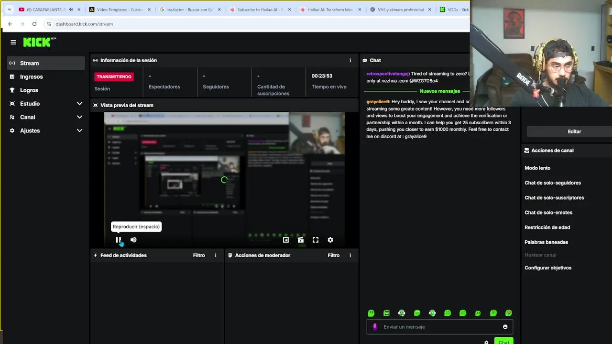Screen dimensions: 612x344
Task: Toggle Restricción de edad
Action: click(x=547, y=227)
